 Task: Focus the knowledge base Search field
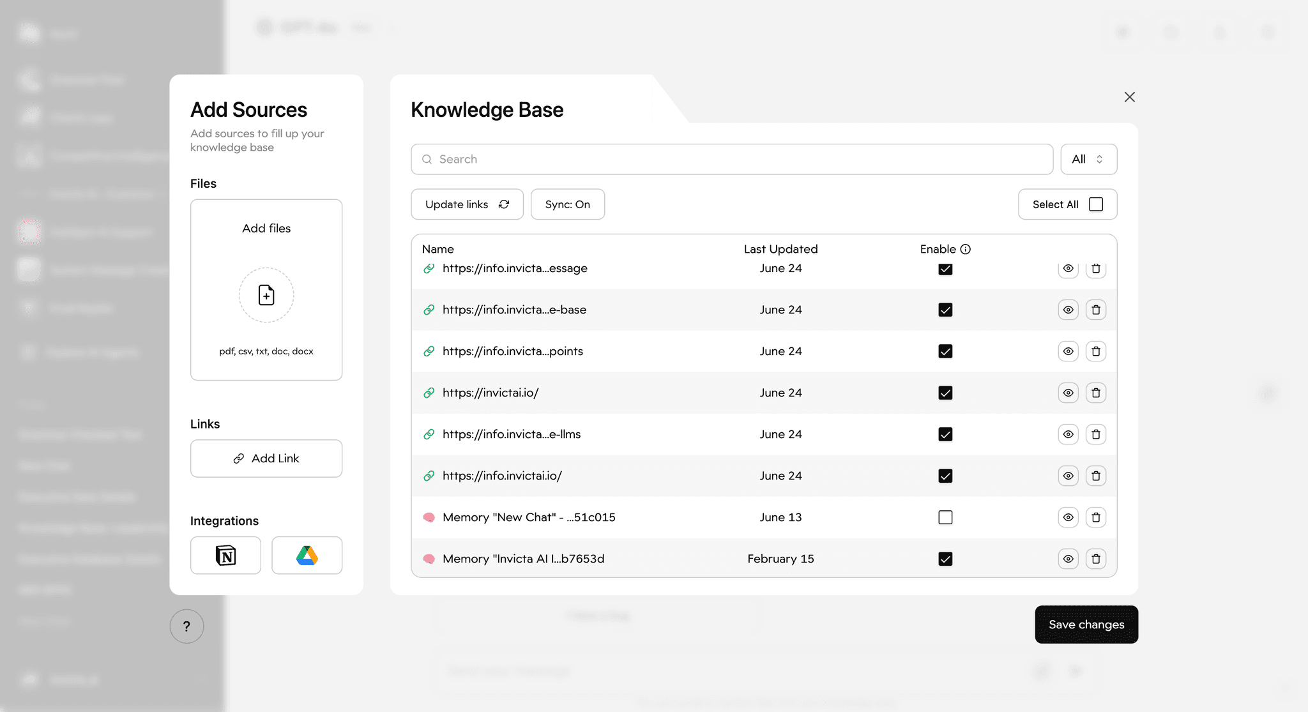click(732, 159)
